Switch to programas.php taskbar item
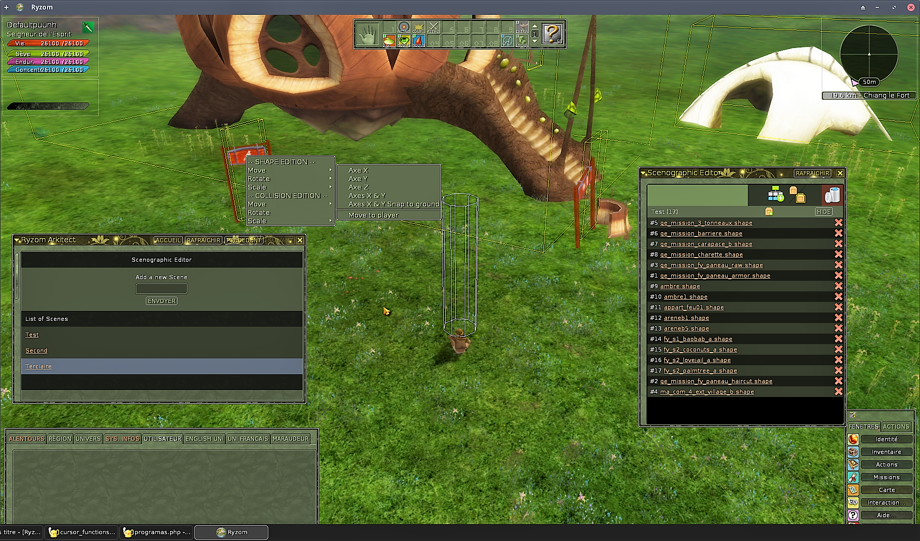The width and height of the screenshot is (920, 541). click(157, 532)
